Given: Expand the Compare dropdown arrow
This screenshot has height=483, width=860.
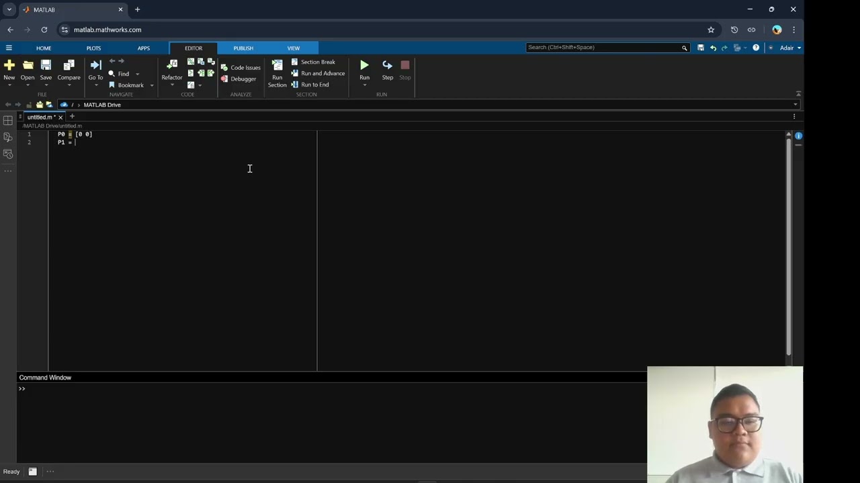Looking at the screenshot, I should [x=69, y=85].
